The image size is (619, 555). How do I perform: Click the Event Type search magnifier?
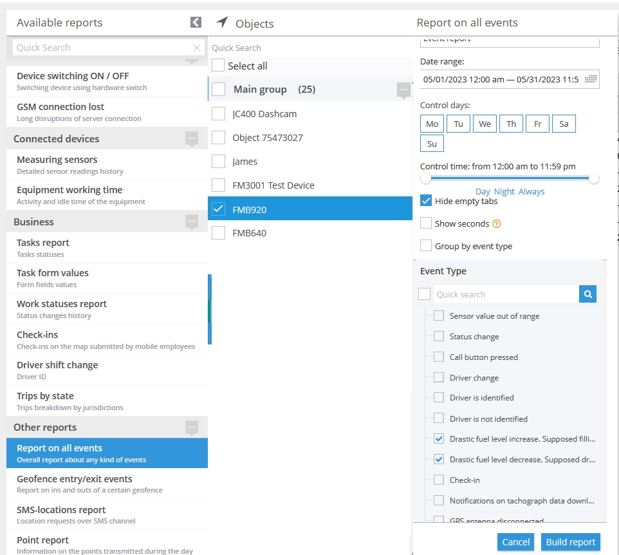[x=587, y=294]
